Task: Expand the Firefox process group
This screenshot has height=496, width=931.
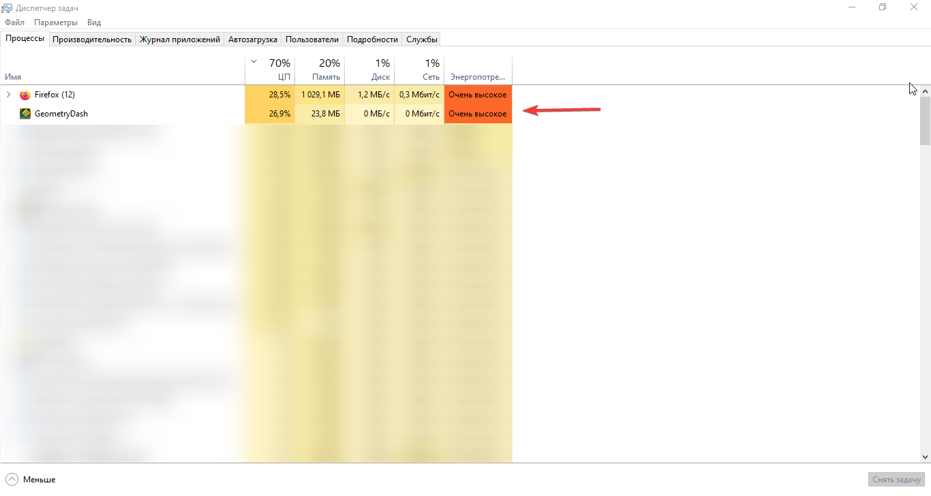Action: 8,95
